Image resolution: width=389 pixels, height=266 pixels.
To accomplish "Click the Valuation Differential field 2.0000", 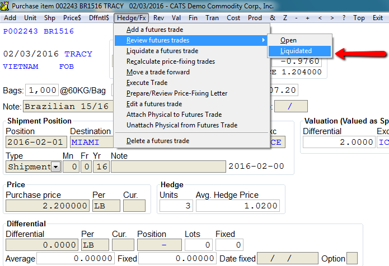I will (x=339, y=142).
